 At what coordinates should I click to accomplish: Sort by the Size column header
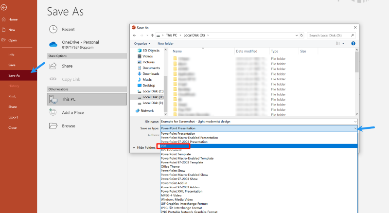pos(303,51)
